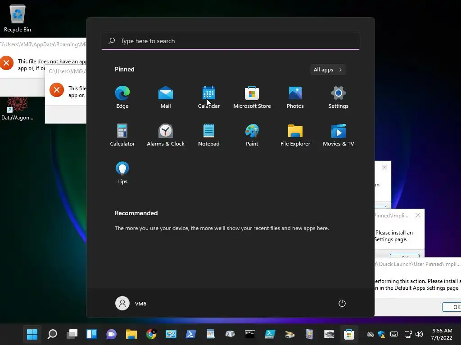Viewport: 461px width, 345px height.
Task: Click the 9:55 AM clock and date
Action: 442,334
